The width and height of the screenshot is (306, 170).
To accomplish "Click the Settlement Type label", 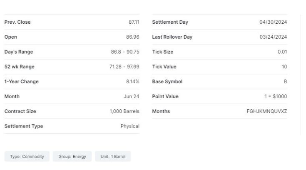I will click(24, 126).
